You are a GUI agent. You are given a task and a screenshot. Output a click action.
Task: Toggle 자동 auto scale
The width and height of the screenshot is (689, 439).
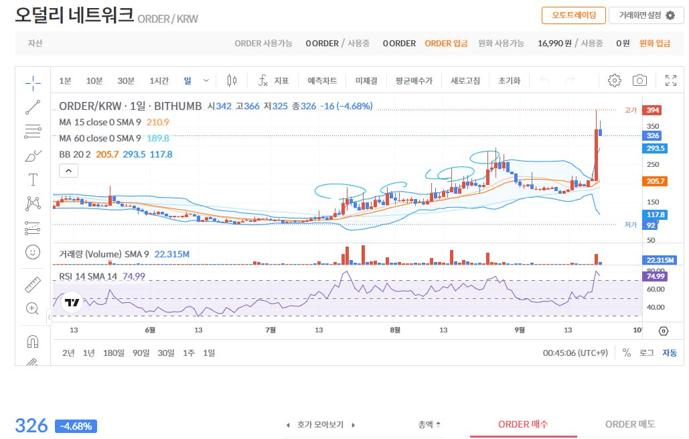[669, 353]
